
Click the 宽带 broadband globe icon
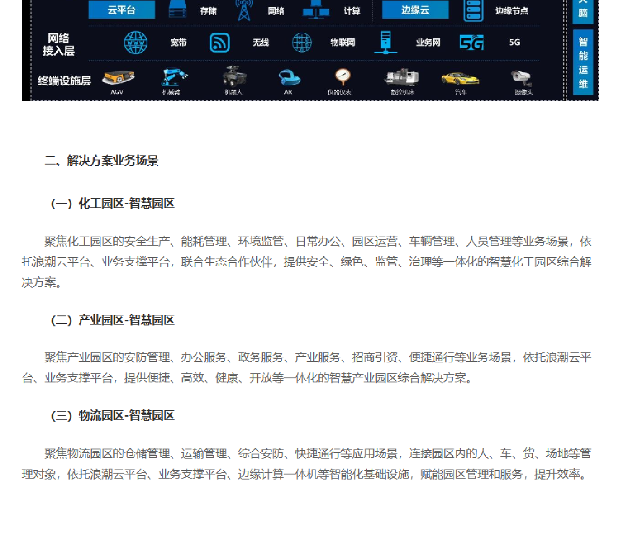click(x=135, y=43)
